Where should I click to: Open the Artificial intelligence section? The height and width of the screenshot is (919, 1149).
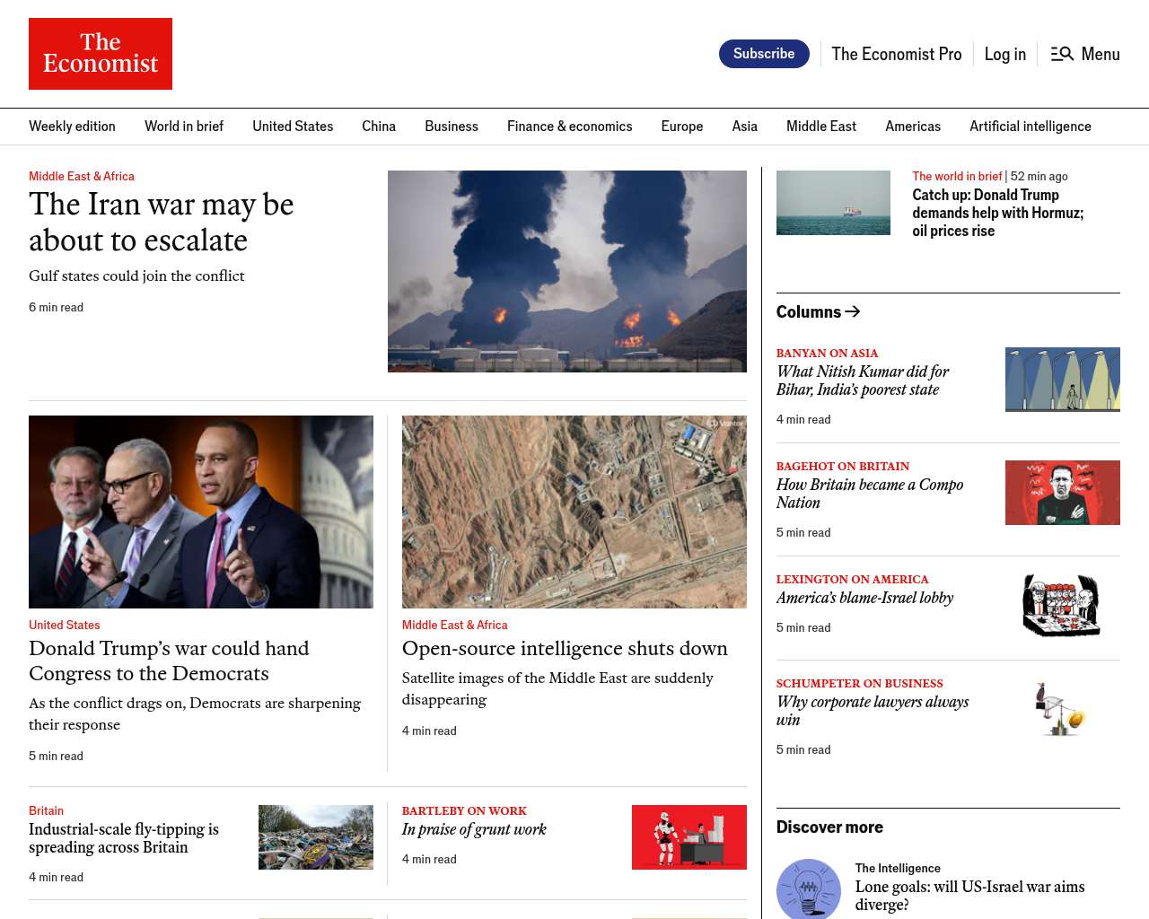[1030, 127]
